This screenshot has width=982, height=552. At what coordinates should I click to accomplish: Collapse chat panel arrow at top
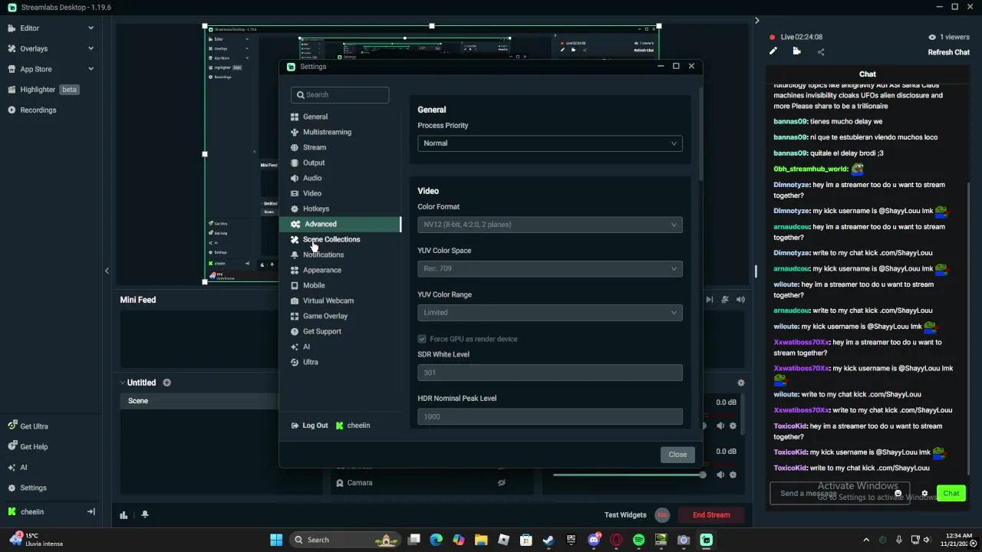point(756,21)
